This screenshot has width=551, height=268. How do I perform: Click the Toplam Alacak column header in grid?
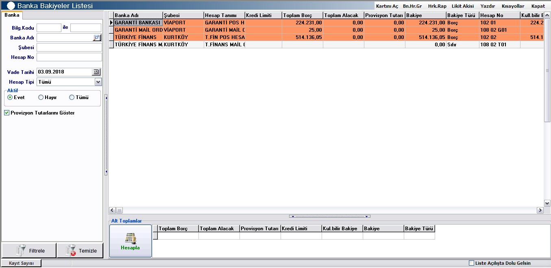[x=344, y=15]
